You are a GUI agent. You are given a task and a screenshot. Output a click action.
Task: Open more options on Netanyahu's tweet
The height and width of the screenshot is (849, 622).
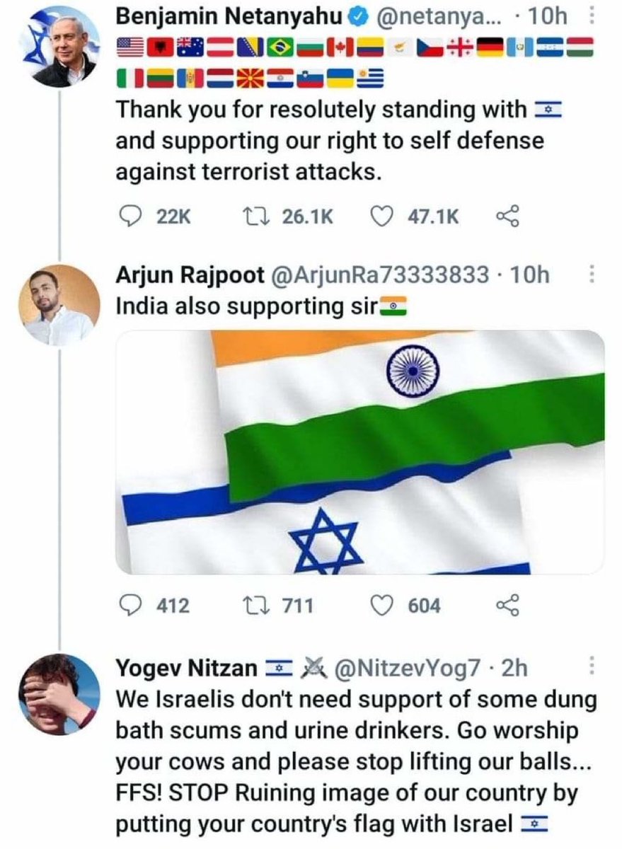click(593, 16)
